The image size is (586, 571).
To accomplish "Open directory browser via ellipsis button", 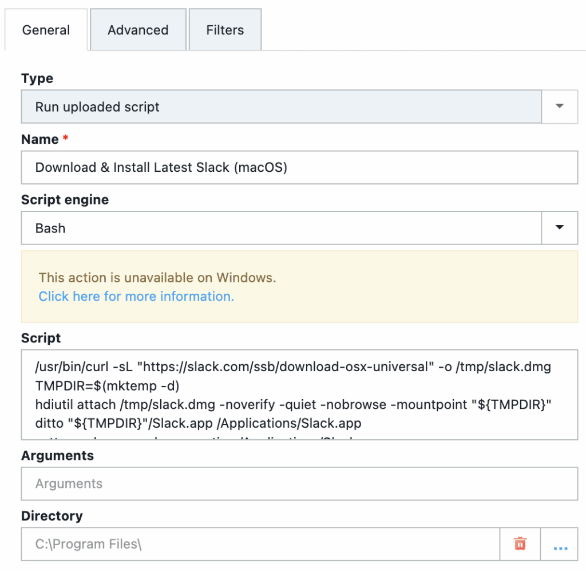I will point(560,544).
